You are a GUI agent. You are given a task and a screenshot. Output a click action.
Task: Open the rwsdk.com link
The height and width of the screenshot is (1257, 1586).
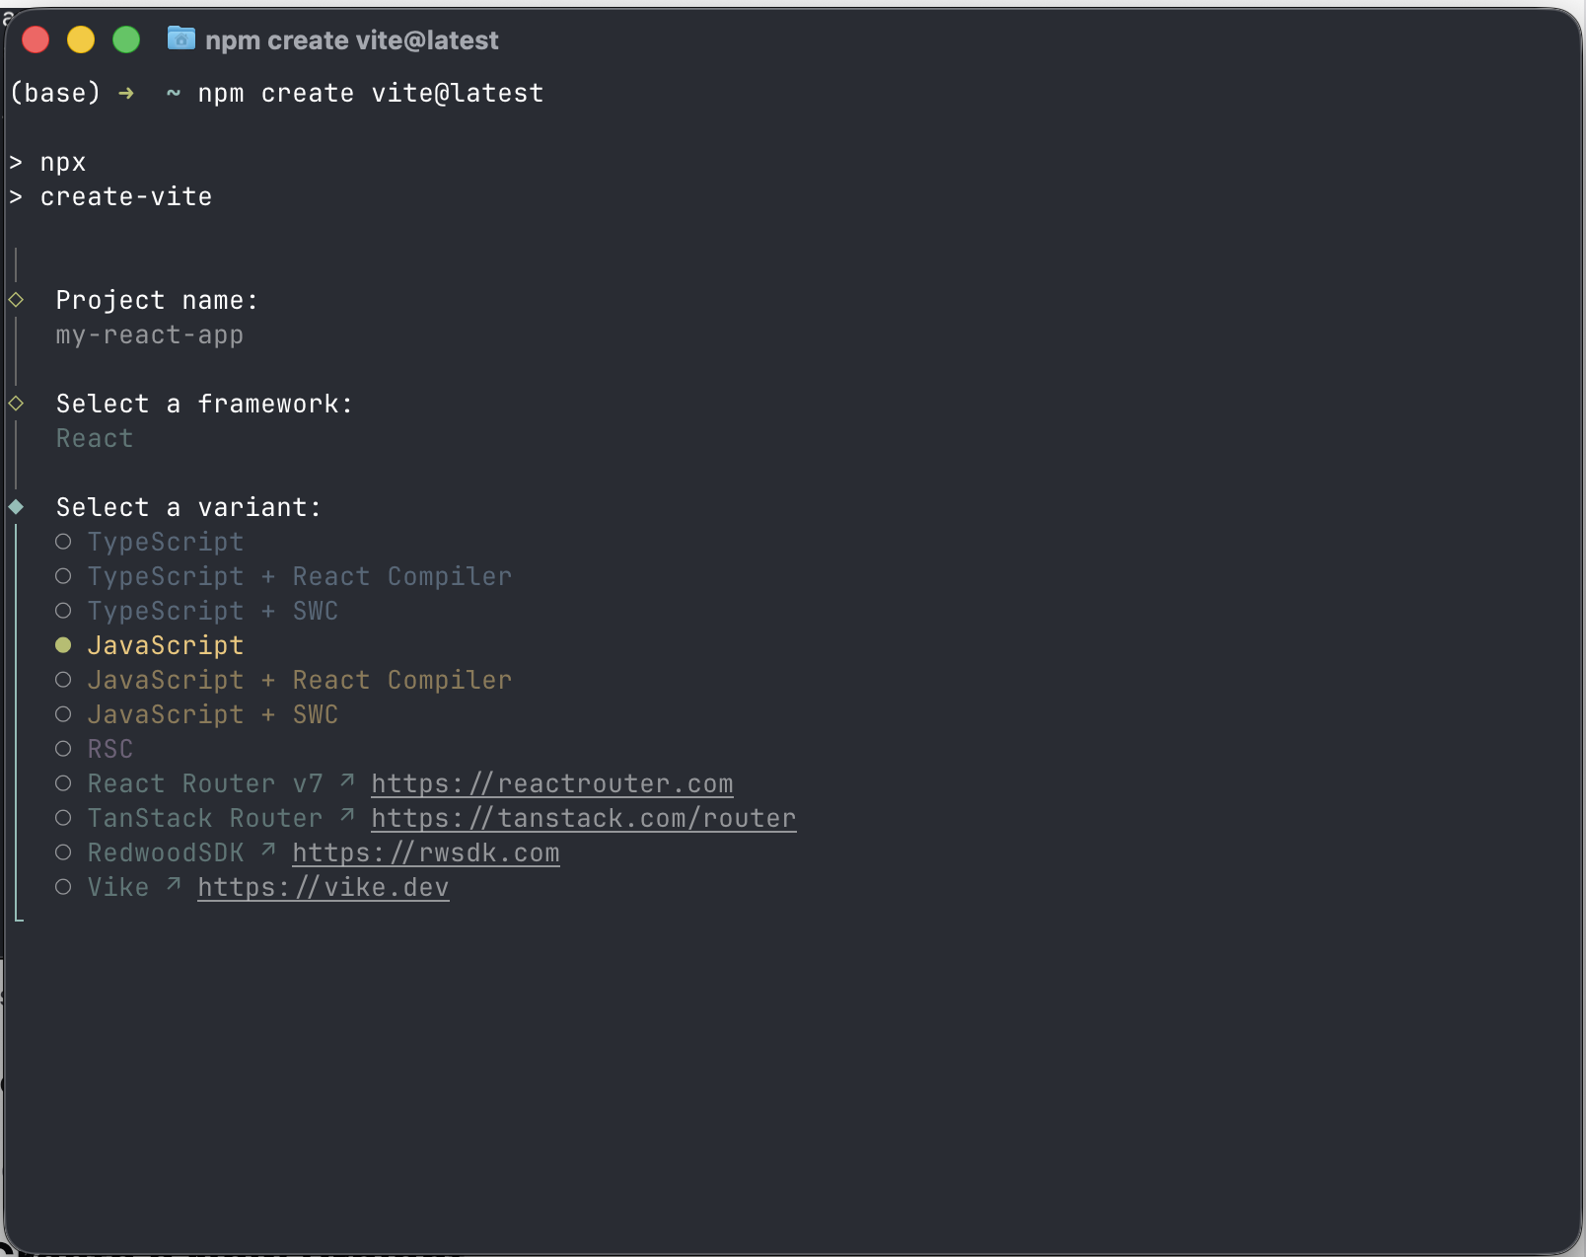pos(425,851)
